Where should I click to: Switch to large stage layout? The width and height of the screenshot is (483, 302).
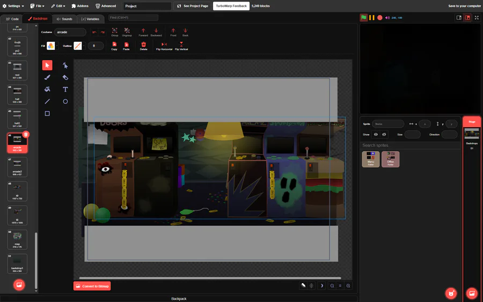(467, 18)
